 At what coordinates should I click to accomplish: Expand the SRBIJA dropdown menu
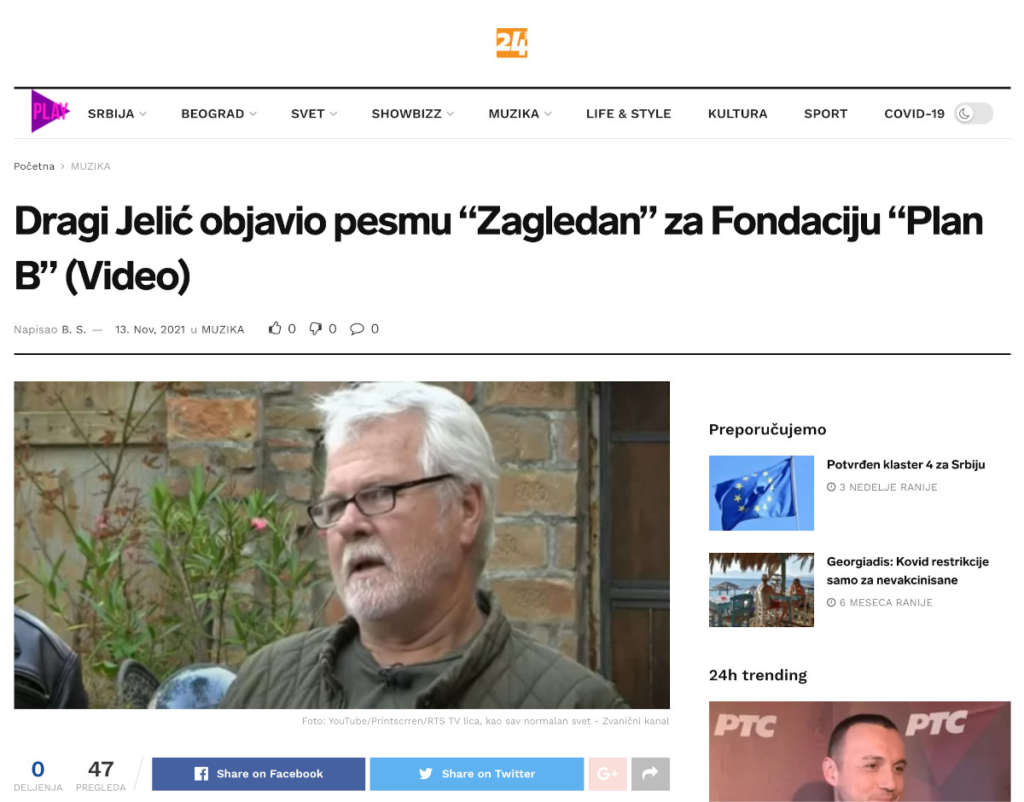pyautogui.click(x=117, y=113)
